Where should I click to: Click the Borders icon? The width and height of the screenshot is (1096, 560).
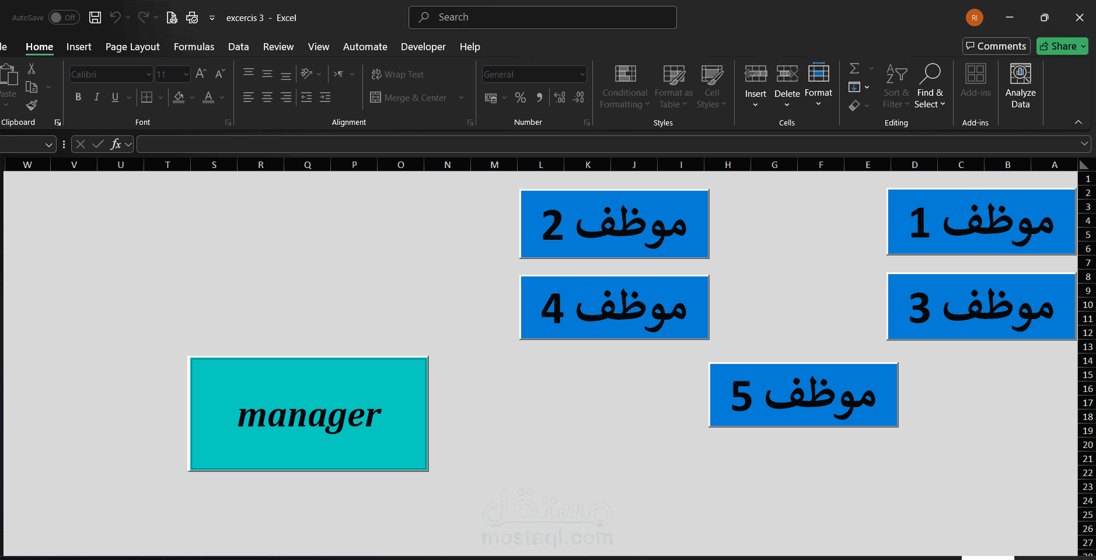[x=147, y=97]
